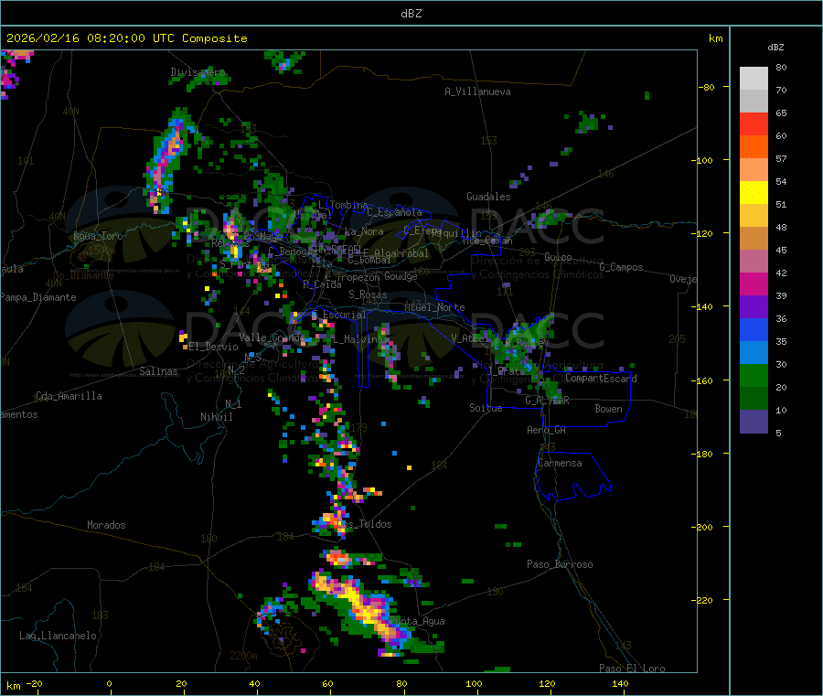The height and width of the screenshot is (696, 823).
Task: Click the 'Nihuil' place label
Action: point(216,417)
